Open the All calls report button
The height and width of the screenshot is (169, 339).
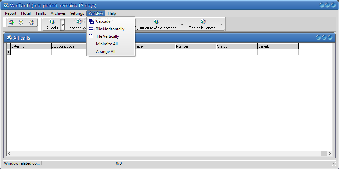point(52,25)
